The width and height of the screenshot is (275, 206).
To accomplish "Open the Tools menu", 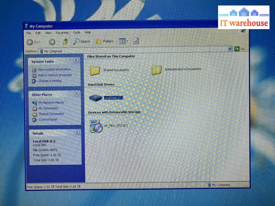I will 77,33.
